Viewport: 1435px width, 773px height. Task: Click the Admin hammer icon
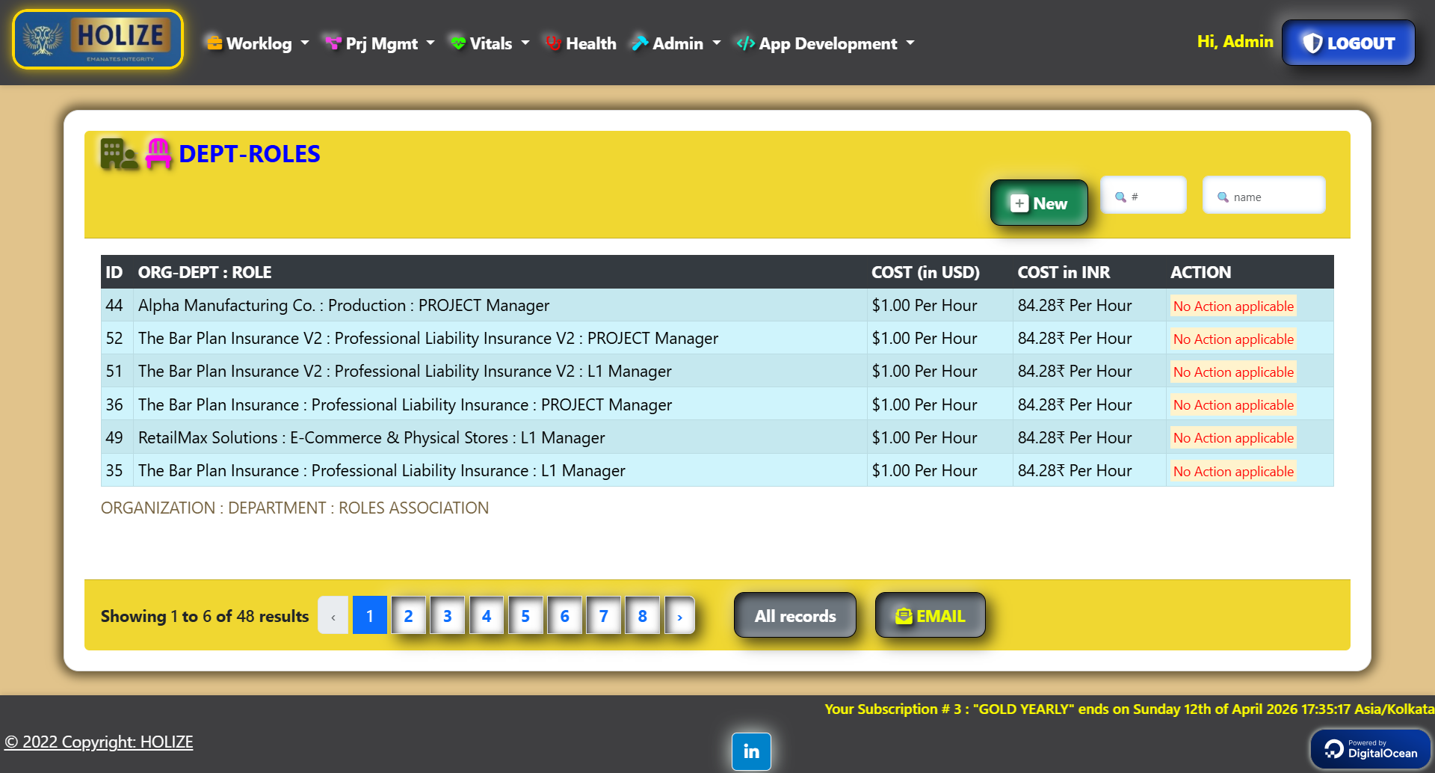tap(639, 43)
